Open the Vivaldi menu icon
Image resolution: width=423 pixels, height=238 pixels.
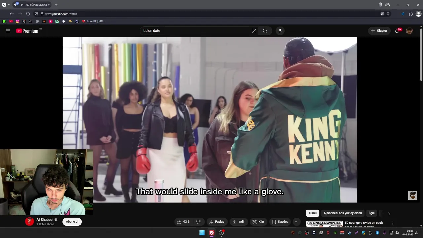pos(4,5)
